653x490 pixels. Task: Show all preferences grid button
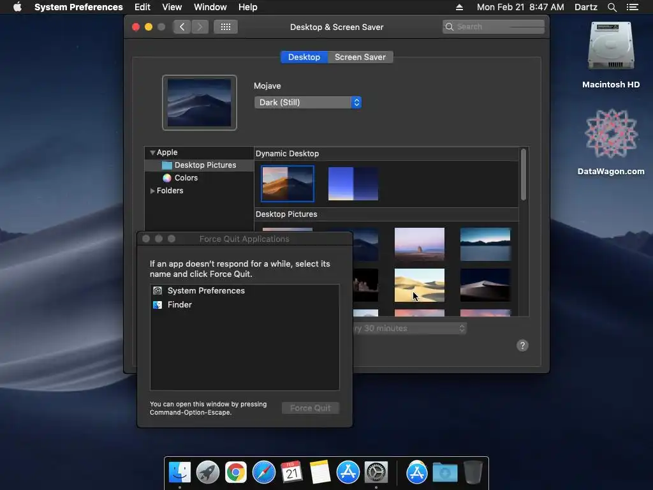(x=225, y=27)
